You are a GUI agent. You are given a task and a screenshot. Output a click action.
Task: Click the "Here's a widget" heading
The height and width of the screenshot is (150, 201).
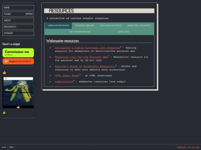11,44
